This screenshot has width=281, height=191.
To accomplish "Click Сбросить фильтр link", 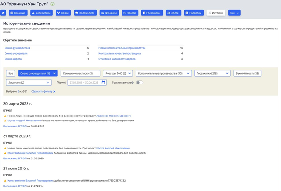I will pyautogui.click(x=42, y=91).
